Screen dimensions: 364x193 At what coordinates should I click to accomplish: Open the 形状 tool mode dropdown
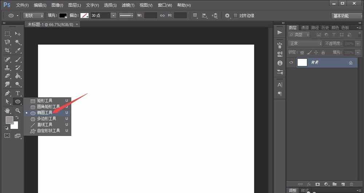(33, 16)
